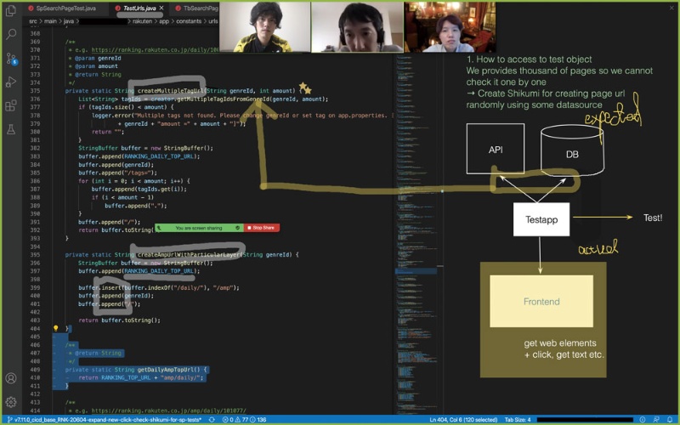The image size is (680, 425).
Task: Open Source Control view with badge
Action: click(x=11, y=59)
